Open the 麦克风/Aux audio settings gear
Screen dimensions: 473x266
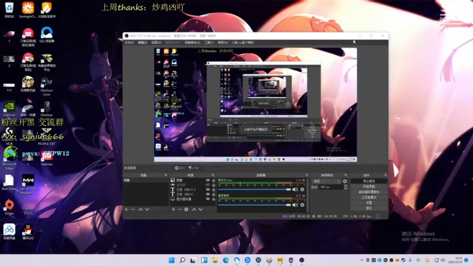pos(302,189)
